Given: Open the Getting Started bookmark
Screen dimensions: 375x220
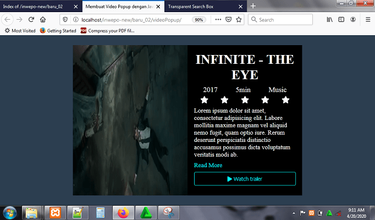Looking at the screenshot, I should (58, 31).
